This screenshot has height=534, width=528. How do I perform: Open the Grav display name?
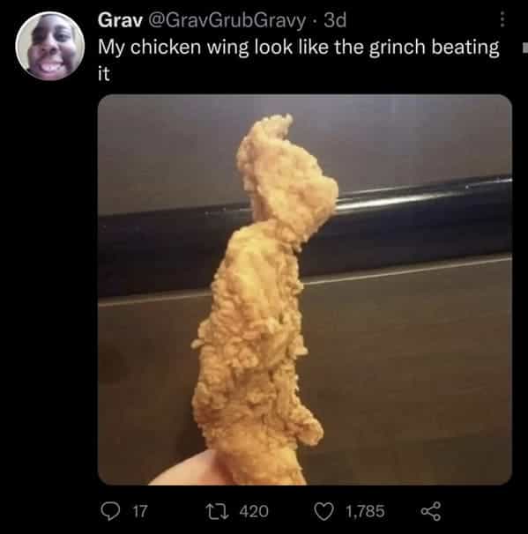coord(120,20)
